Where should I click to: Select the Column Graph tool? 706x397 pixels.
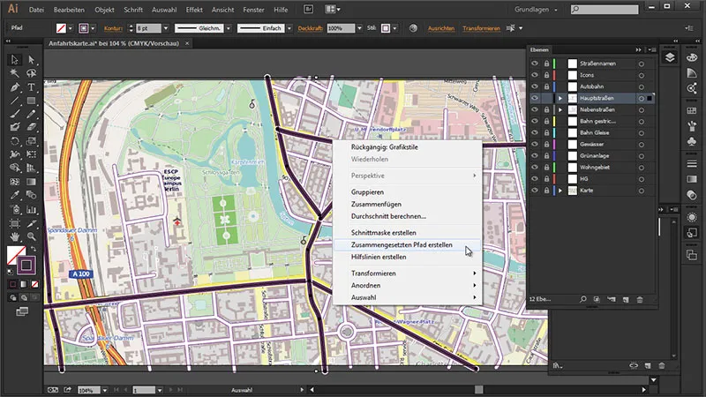pyautogui.click(x=31, y=209)
